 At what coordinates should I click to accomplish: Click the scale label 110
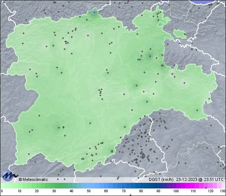[x=193, y=191]
